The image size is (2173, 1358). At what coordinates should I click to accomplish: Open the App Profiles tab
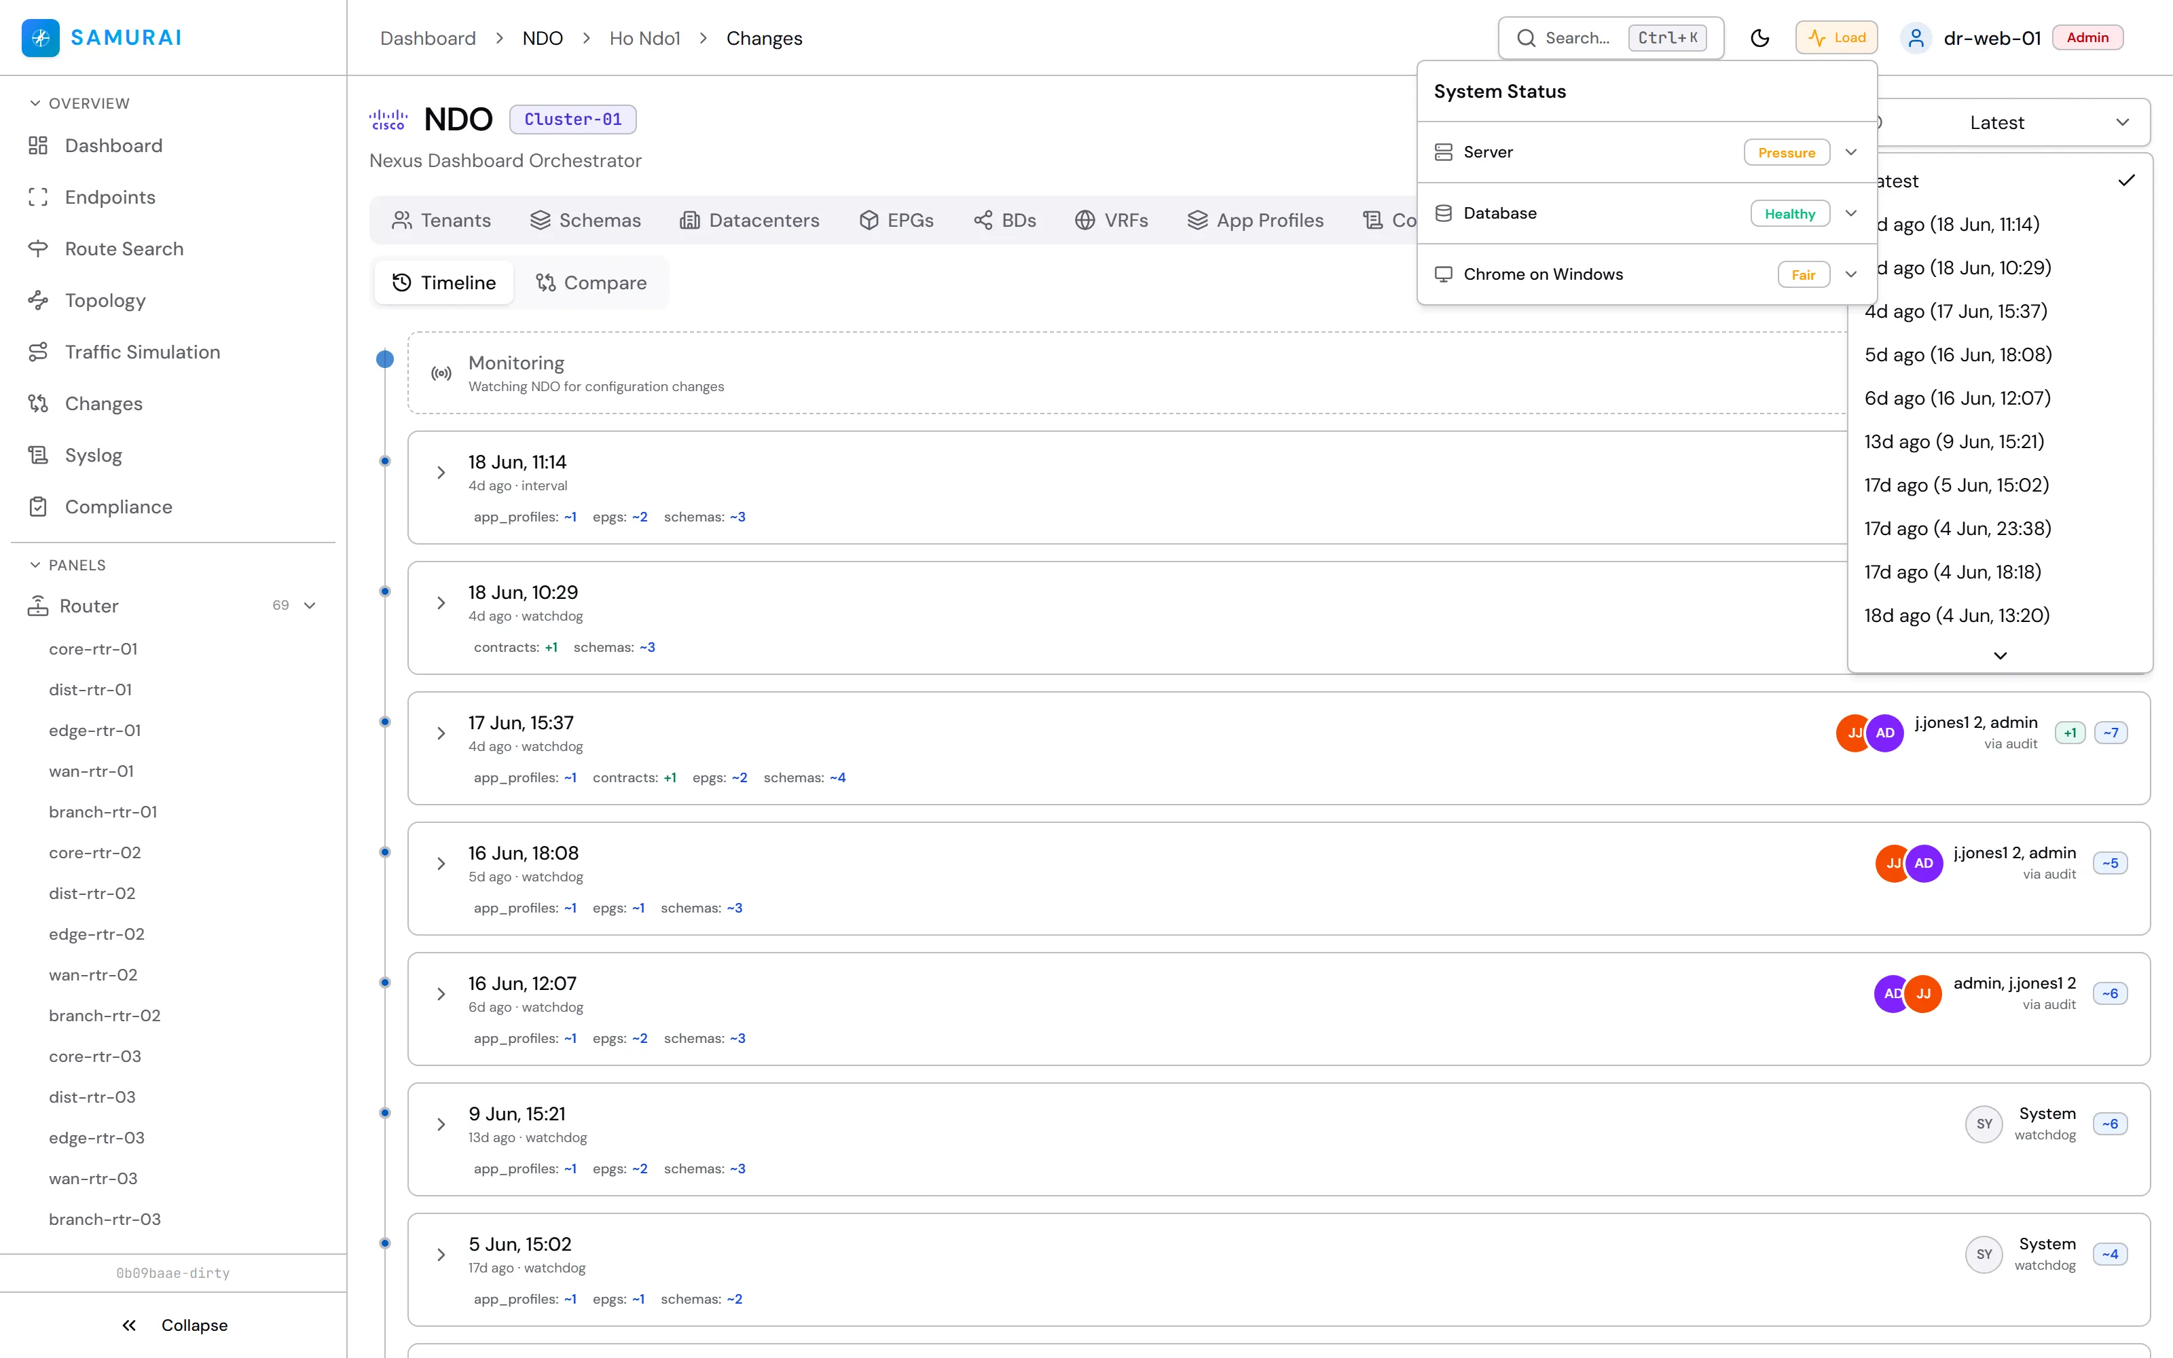point(1256,220)
